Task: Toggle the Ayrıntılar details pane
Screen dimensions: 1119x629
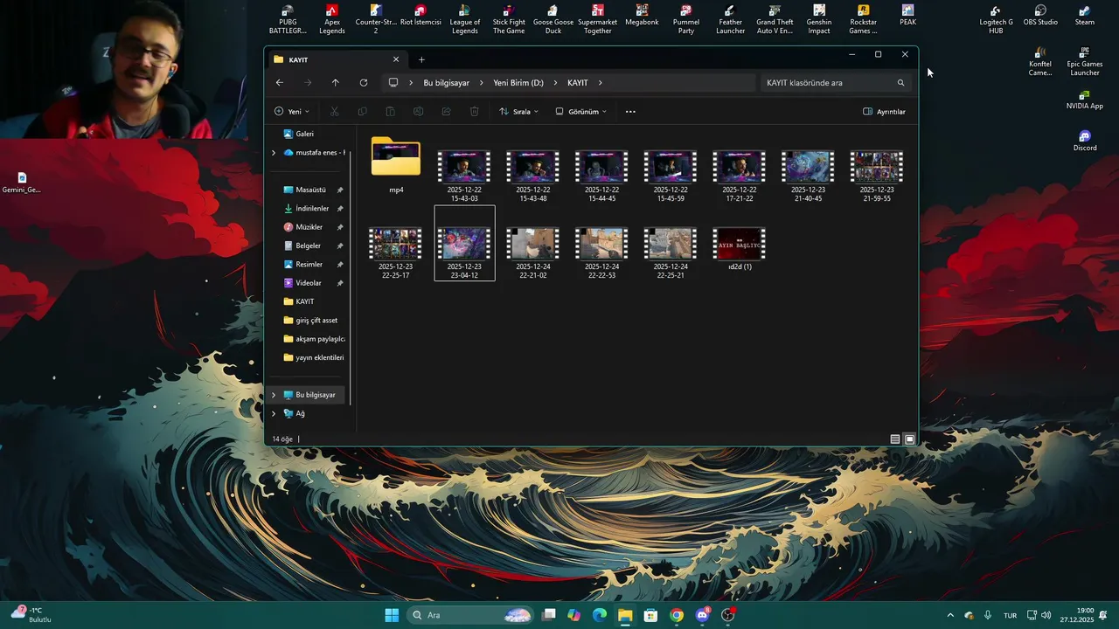Action: pyautogui.click(x=884, y=112)
